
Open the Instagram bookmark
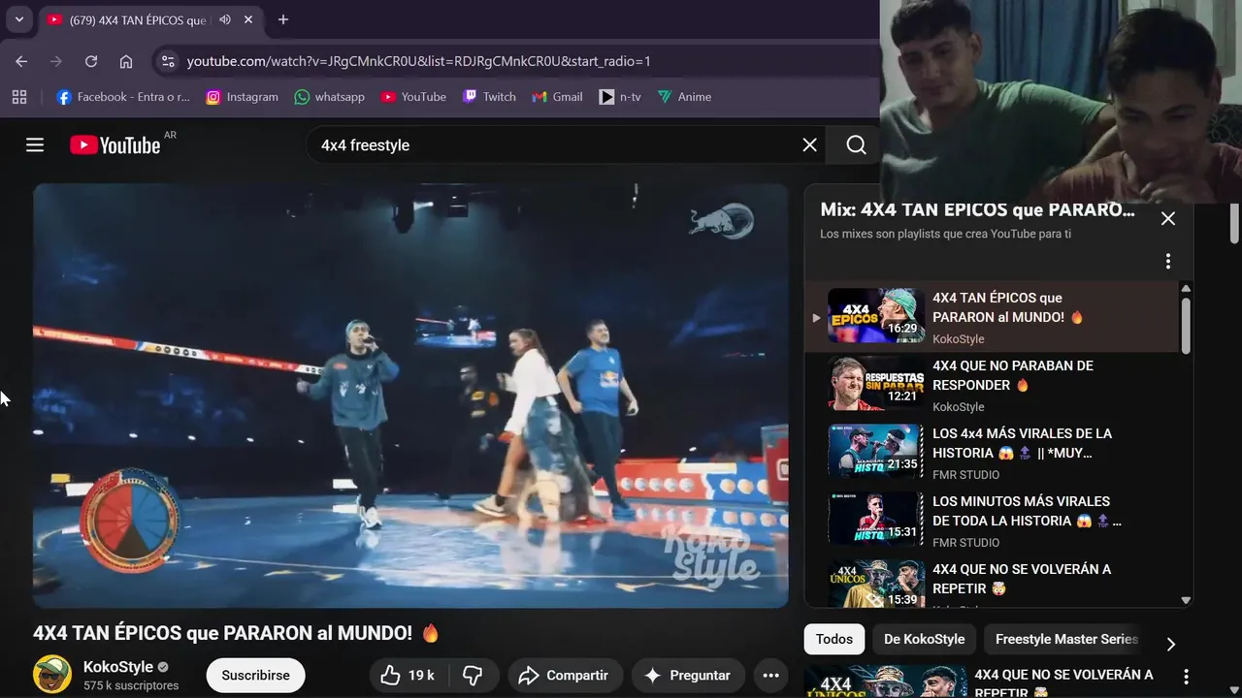243,97
